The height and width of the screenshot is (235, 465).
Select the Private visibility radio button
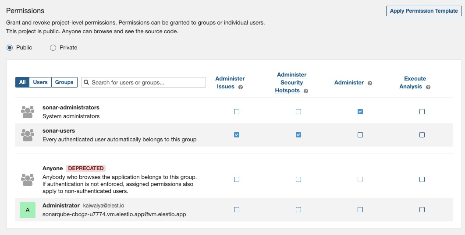tap(53, 48)
